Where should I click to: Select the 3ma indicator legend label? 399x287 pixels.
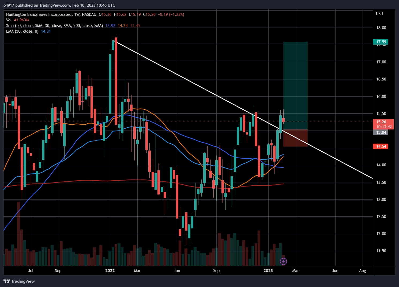pyautogui.click(x=55, y=26)
